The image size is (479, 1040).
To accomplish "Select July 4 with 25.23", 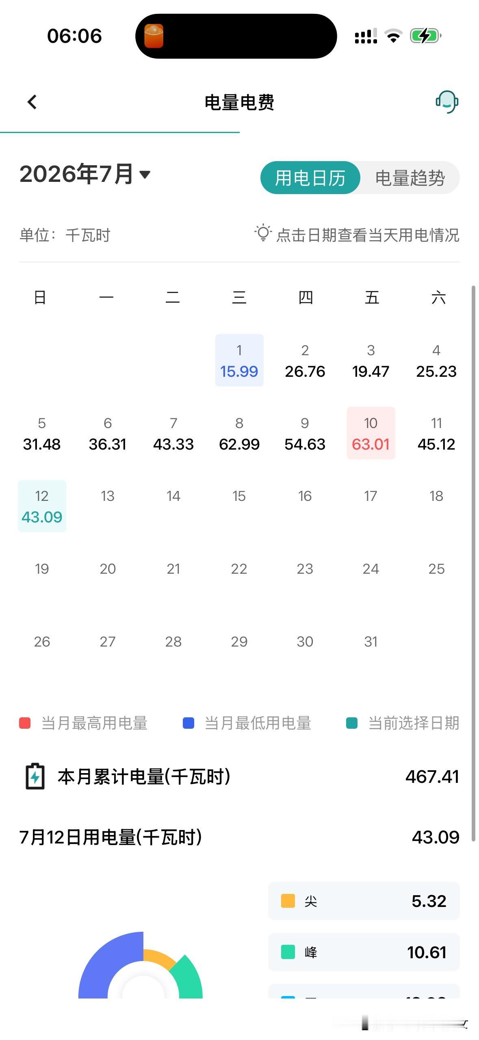I will 436,360.
